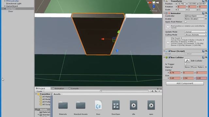Click Persp label on scene gizmo
The height and width of the screenshot is (117, 209).
click(x=154, y=11)
